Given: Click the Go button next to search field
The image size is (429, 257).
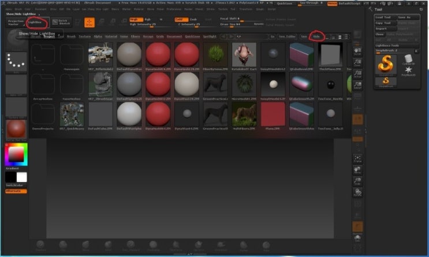Looking at the screenshot, I should pyautogui.click(x=272, y=36).
